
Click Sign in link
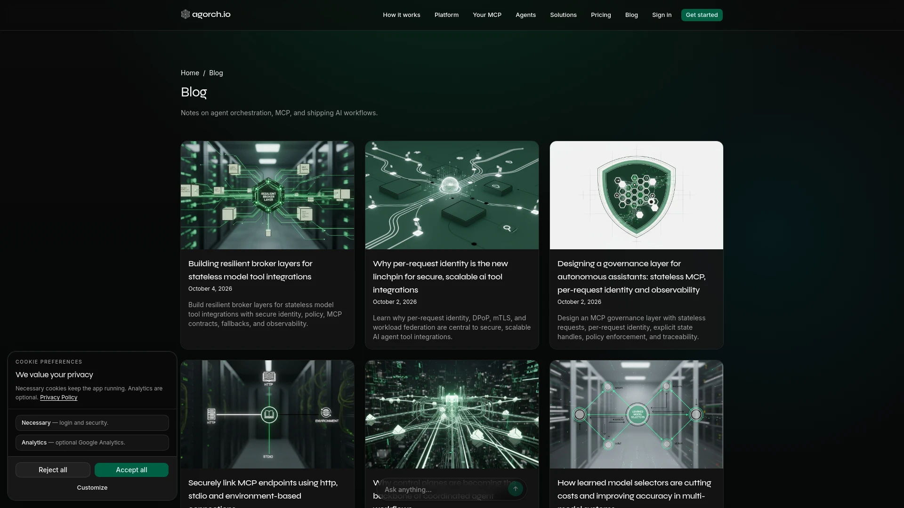click(x=662, y=15)
